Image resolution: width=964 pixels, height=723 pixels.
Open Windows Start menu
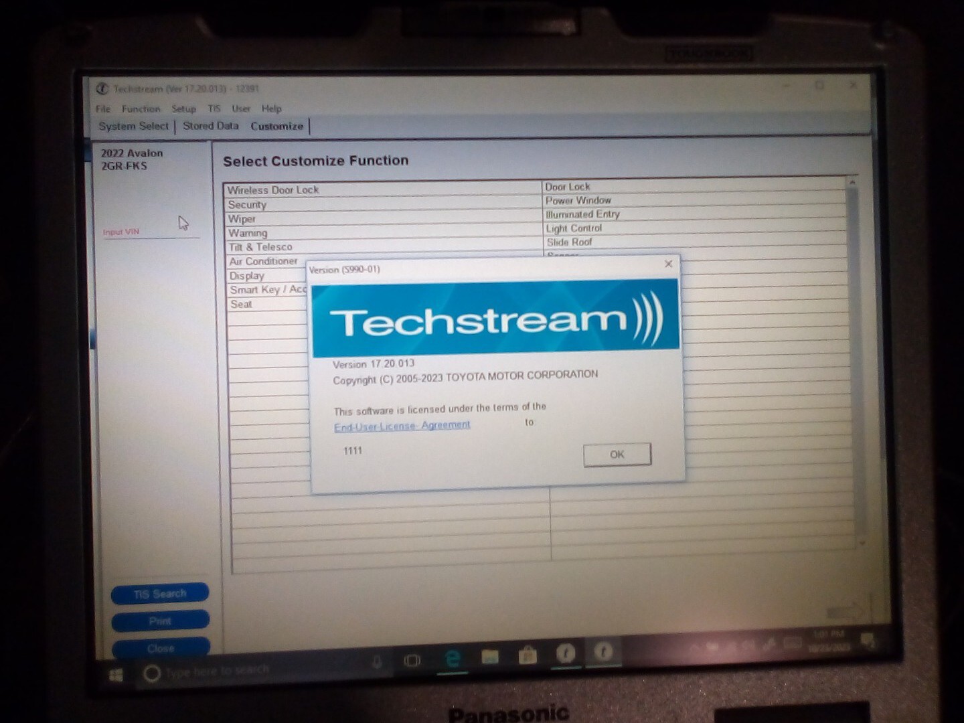point(116,675)
